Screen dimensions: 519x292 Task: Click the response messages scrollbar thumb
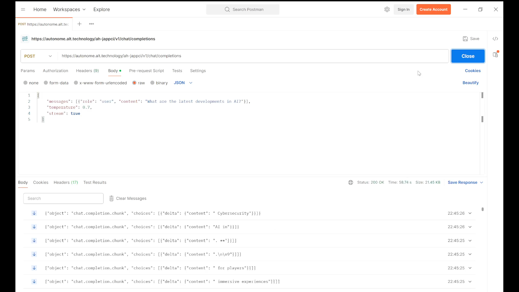click(483, 209)
